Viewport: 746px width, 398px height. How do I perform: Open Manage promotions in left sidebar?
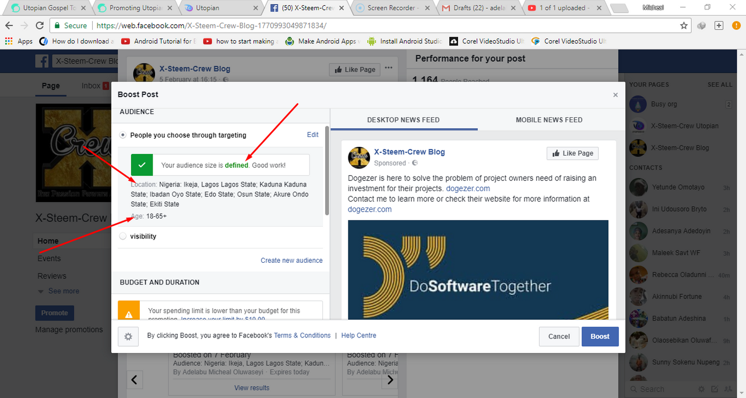(69, 330)
